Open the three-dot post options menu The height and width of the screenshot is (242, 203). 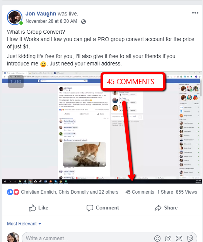tap(195, 13)
